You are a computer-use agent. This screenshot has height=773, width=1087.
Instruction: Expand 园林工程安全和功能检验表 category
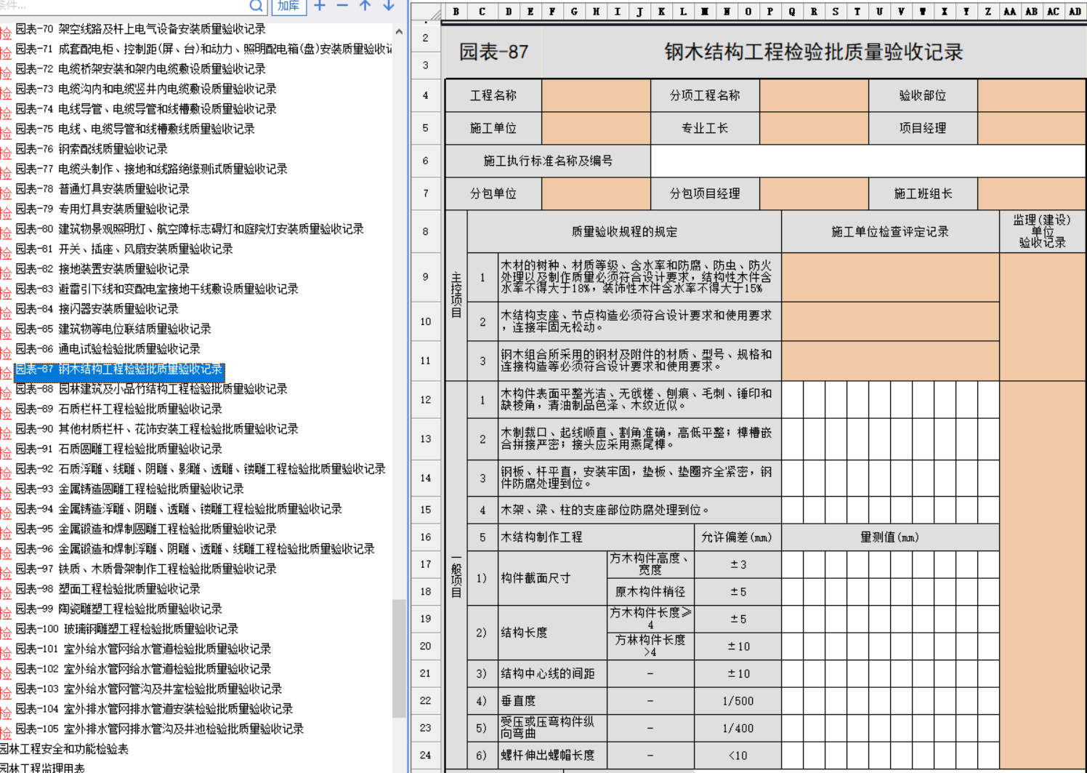tap(64, 749)
